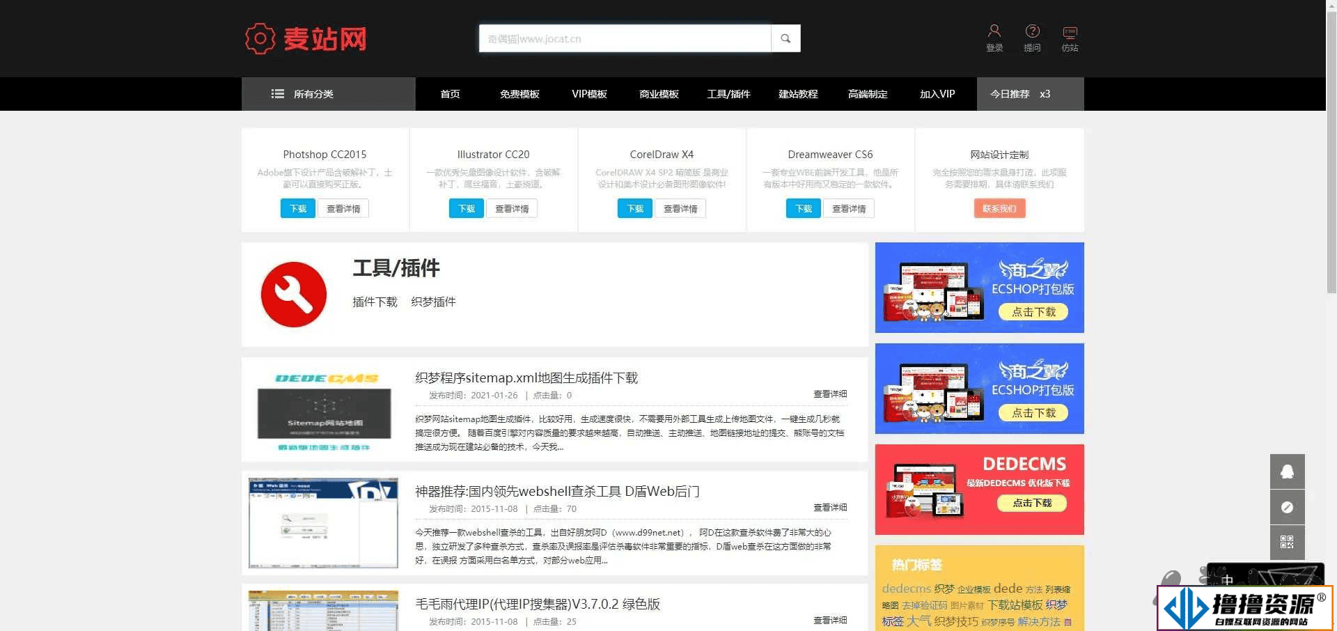
Task: Click the QQ bell floating icon
Action: pyautogui.click(x=1287, y=472)
